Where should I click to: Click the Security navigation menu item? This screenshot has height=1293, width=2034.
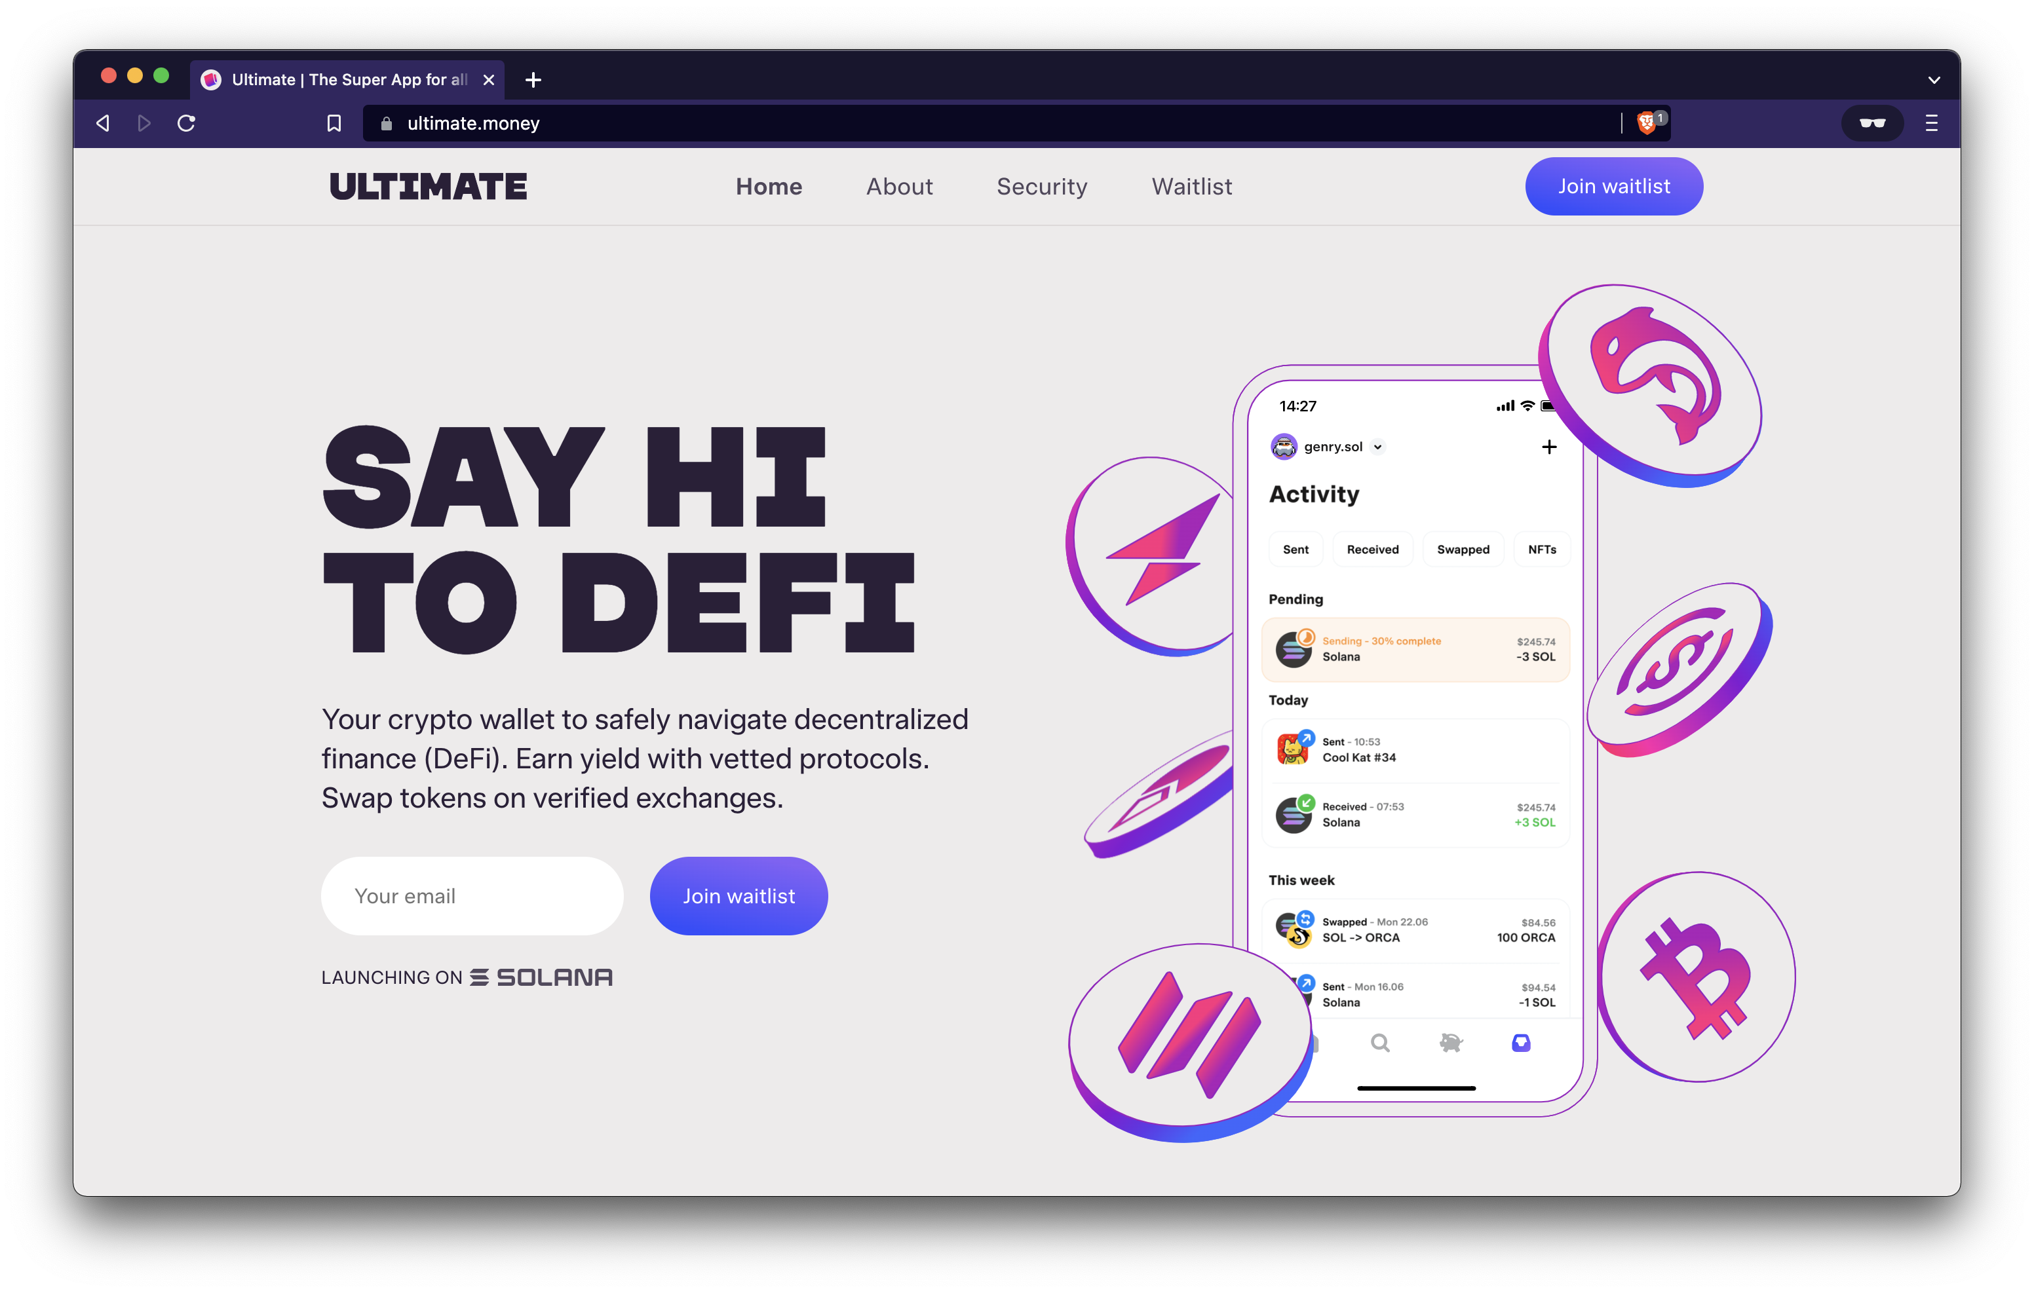coord(1041,185)
